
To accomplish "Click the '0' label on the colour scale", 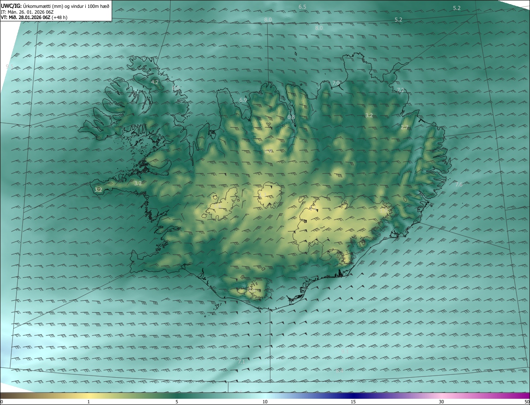I will coord(2,402).
